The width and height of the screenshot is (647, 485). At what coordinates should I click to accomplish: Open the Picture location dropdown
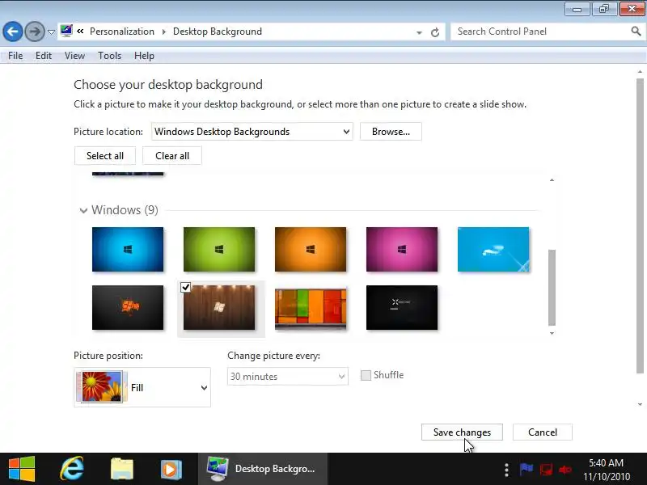pyautogui.click(x=252, y=132)
